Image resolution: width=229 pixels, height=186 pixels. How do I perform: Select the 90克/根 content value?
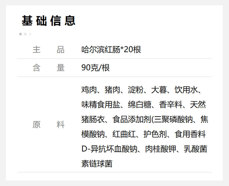[x=95, y=68]
